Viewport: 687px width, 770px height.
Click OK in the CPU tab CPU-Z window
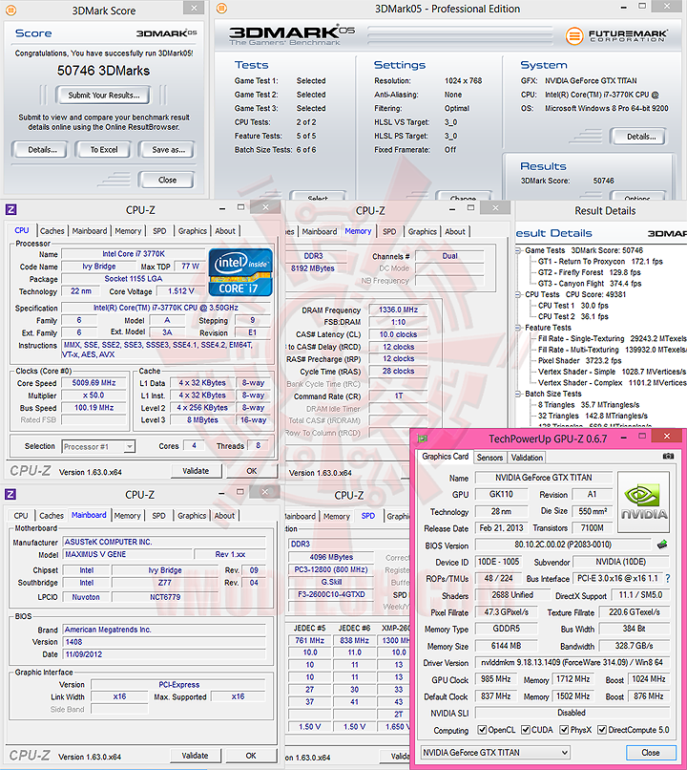[x=252, y=470]
